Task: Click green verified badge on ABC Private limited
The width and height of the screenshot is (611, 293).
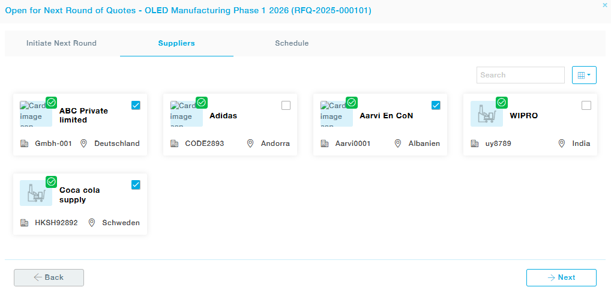Action: point(52,102)
